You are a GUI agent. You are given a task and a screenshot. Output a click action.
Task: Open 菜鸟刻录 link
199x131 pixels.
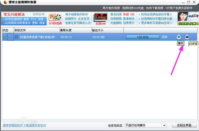[x=116, y=14]
